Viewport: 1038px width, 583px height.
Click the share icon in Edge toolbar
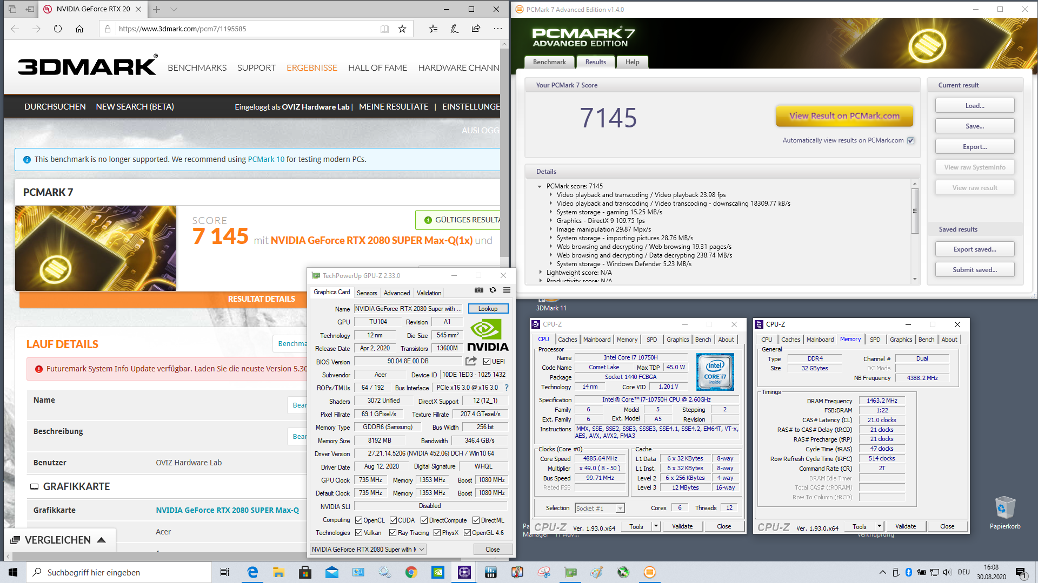[x=476, y=29]
